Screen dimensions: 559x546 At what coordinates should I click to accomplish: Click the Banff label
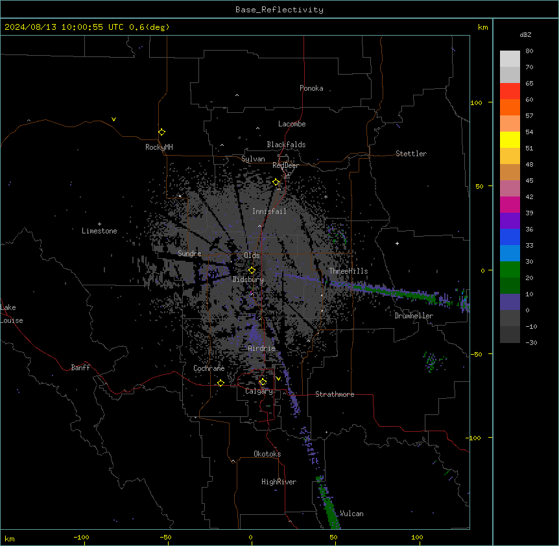80,368
